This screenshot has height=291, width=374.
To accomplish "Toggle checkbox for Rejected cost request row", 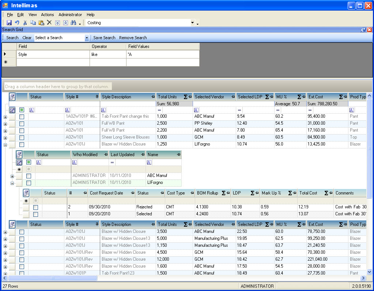I will click(35, 207).
